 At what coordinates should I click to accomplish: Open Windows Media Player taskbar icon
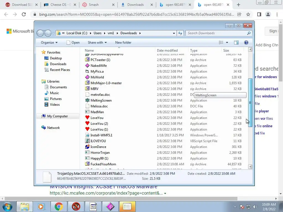[x=41, y=206]
